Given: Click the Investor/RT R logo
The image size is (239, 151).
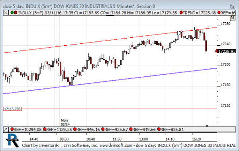Looking at the screenshot, I should pos(13,140).
